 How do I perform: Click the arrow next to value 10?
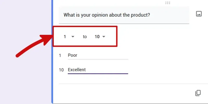click(104, 37)
